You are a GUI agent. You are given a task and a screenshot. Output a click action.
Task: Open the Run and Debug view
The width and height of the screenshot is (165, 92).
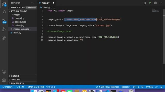[x=4, y=29]
